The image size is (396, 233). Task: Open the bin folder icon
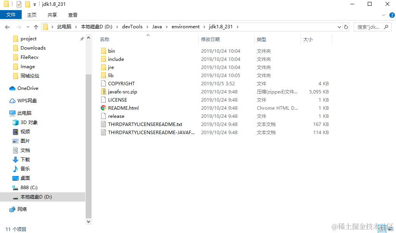(x=103, y=51)
